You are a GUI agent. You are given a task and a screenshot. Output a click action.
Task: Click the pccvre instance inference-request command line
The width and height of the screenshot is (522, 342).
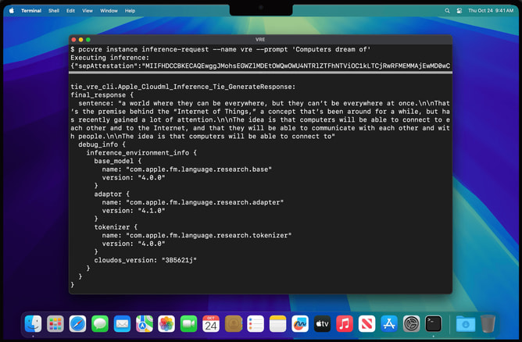click(x=220, y=49)
